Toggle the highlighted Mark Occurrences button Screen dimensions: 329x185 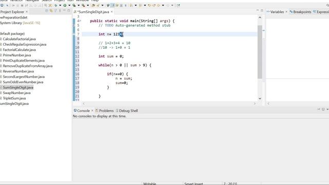(x=113, y=6)
